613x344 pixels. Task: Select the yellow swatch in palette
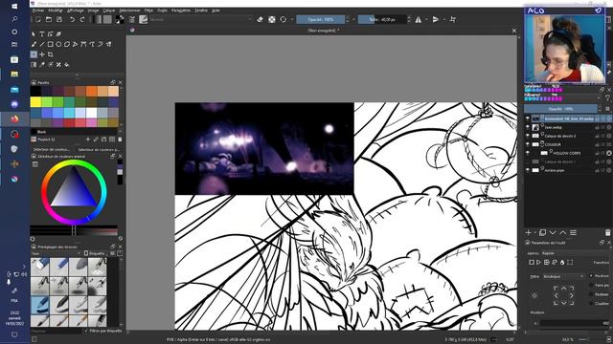(35, 102)
